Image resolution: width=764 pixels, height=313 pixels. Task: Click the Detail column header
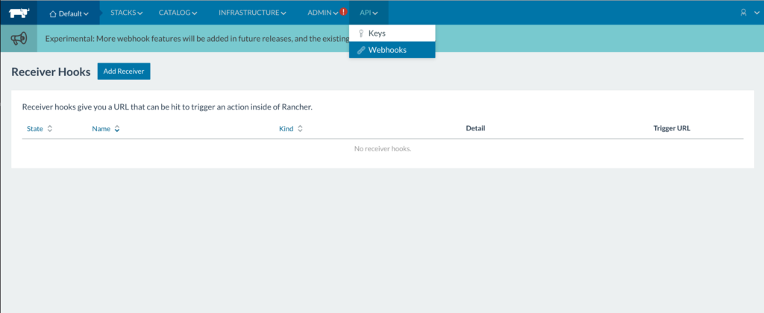coord(475,129)
